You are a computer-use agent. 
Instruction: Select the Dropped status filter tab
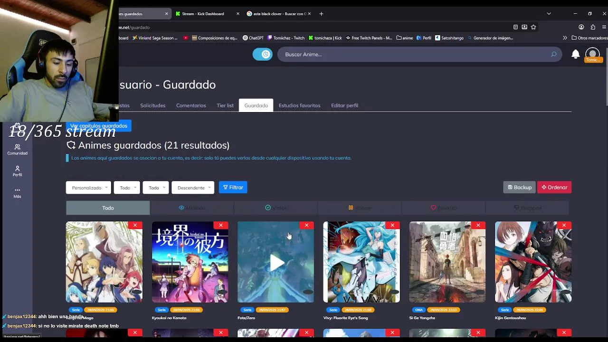pyautogui.click(x=527, y=208)
